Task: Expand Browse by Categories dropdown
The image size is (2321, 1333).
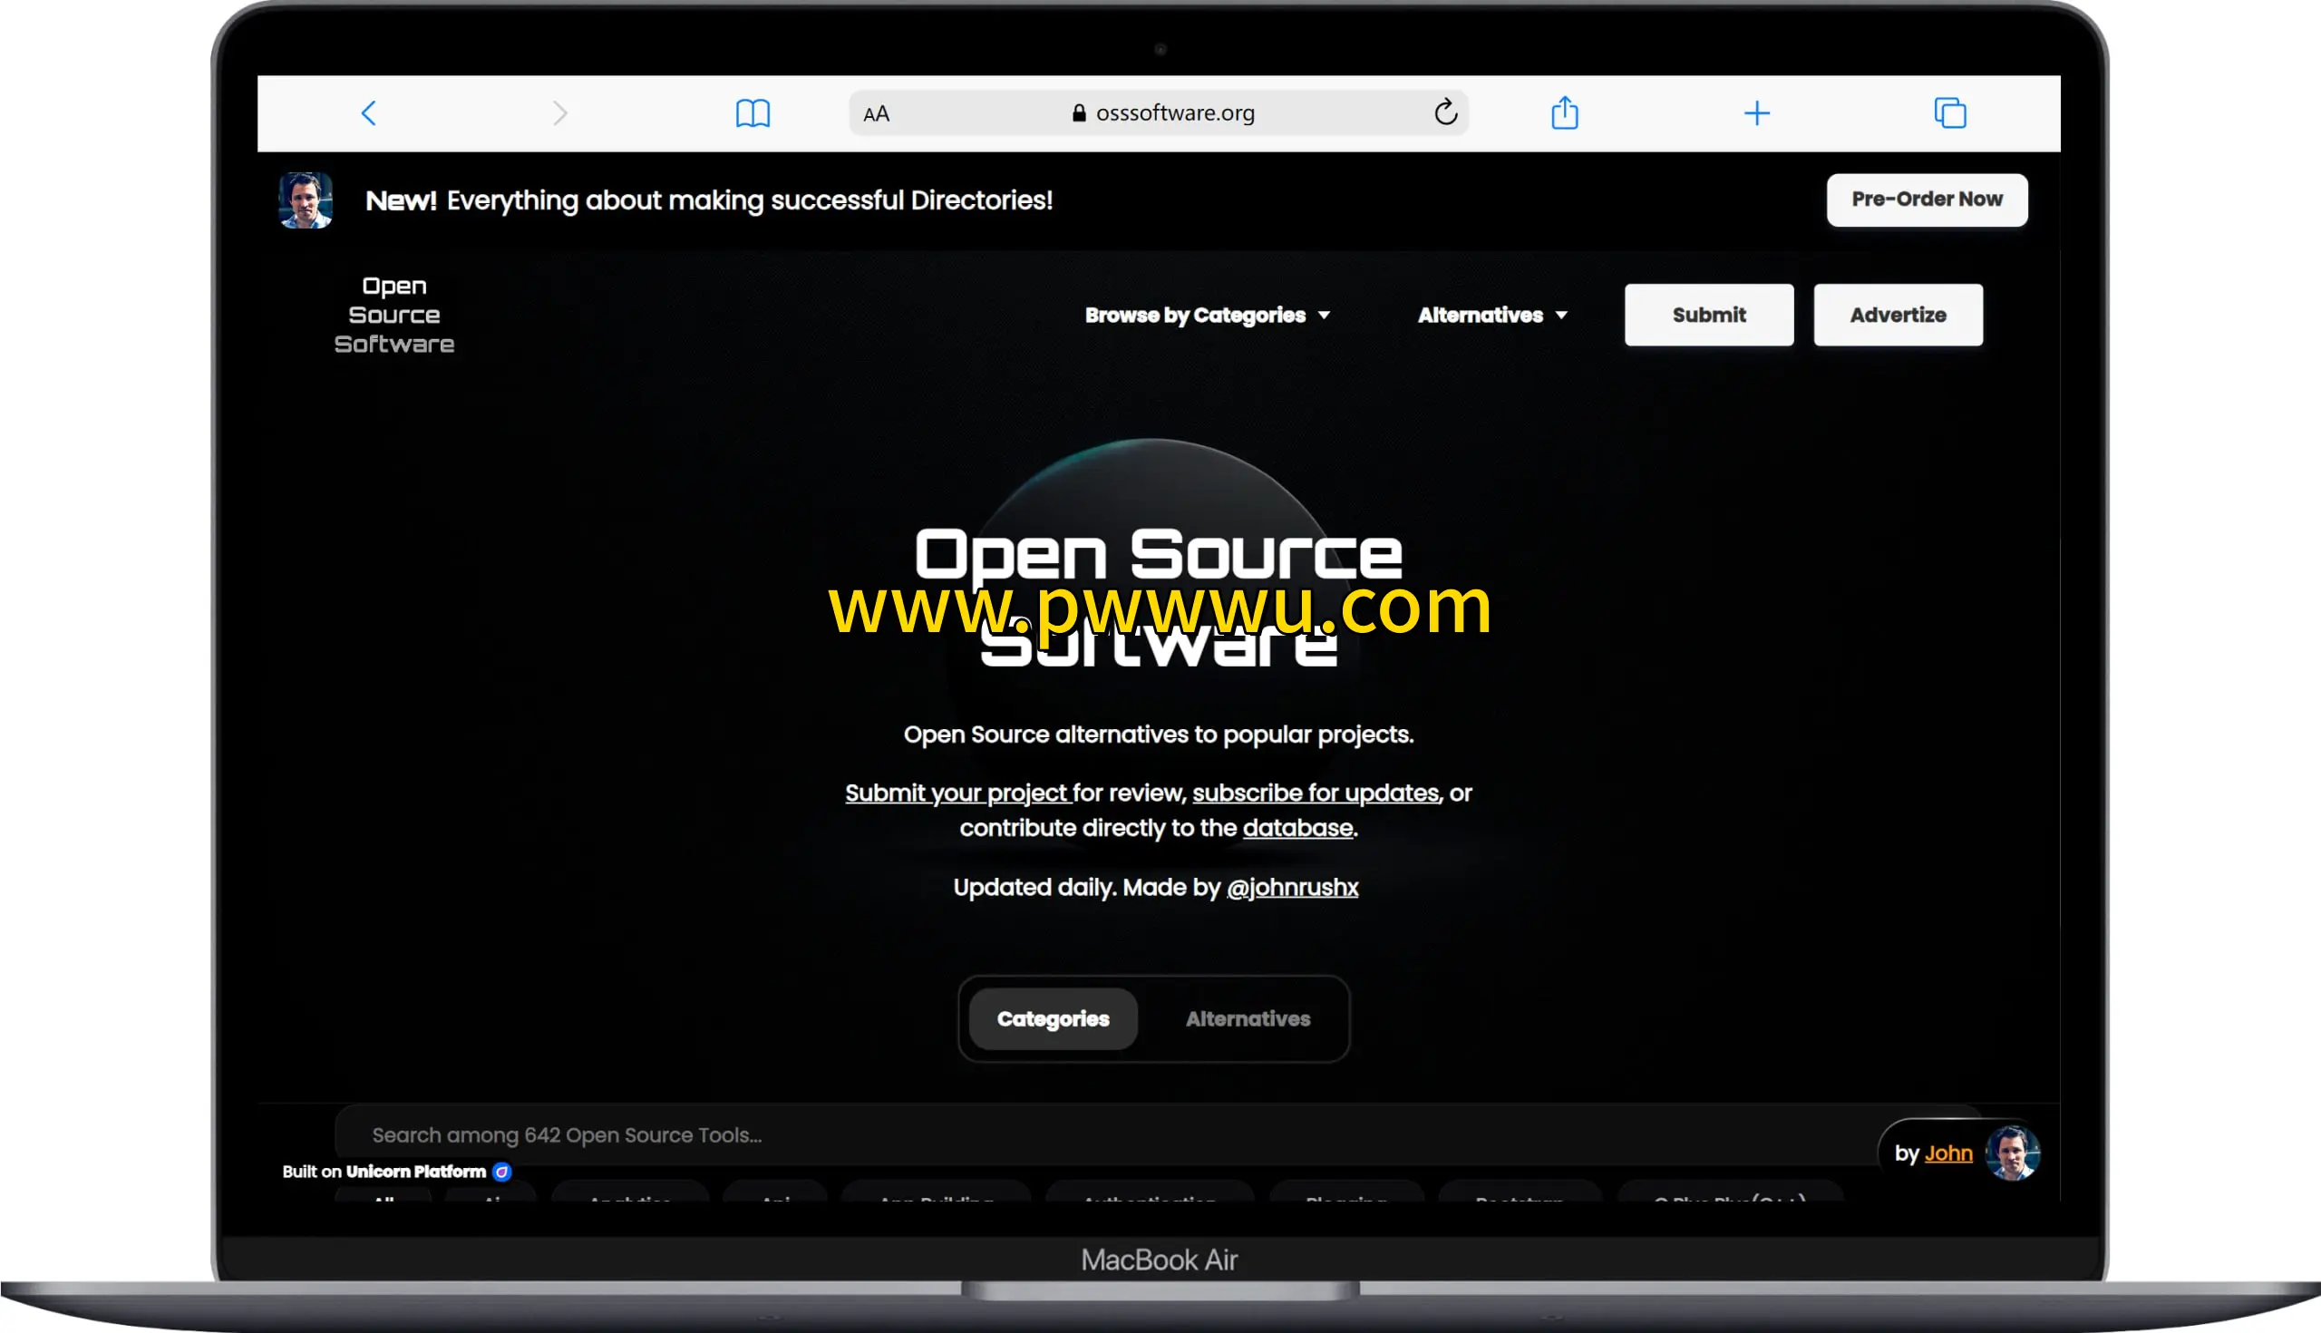Action: [x=1207, y=315]
